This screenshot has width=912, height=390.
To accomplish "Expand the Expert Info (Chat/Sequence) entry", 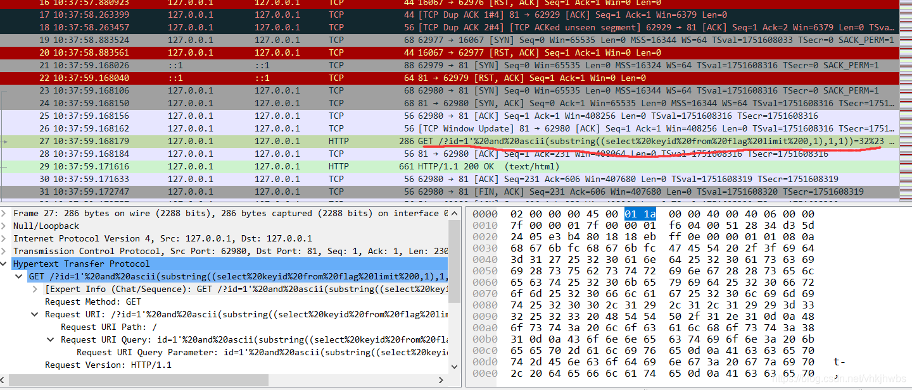I will 36,289.
